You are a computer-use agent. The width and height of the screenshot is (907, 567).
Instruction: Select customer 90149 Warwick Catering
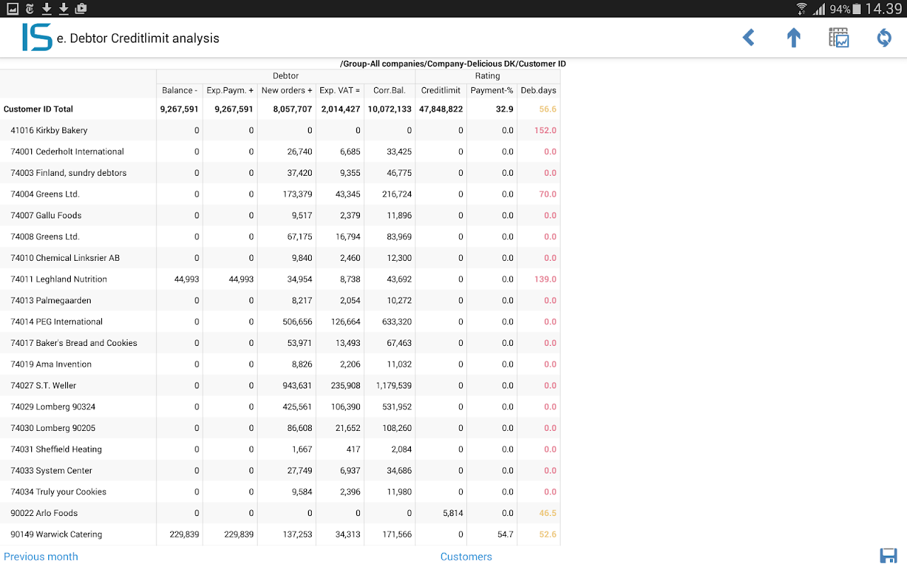[280, 534]
